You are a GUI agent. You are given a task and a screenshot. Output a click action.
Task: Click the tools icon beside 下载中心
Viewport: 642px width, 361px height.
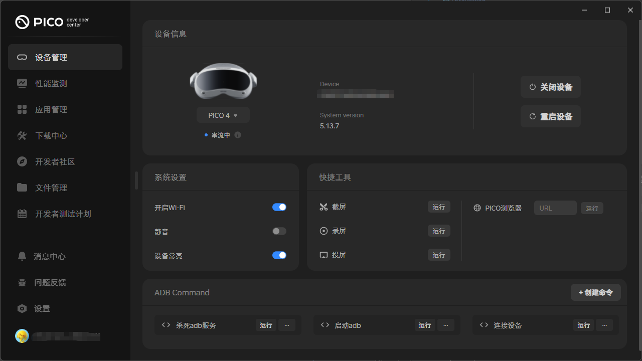coord(22,136)
